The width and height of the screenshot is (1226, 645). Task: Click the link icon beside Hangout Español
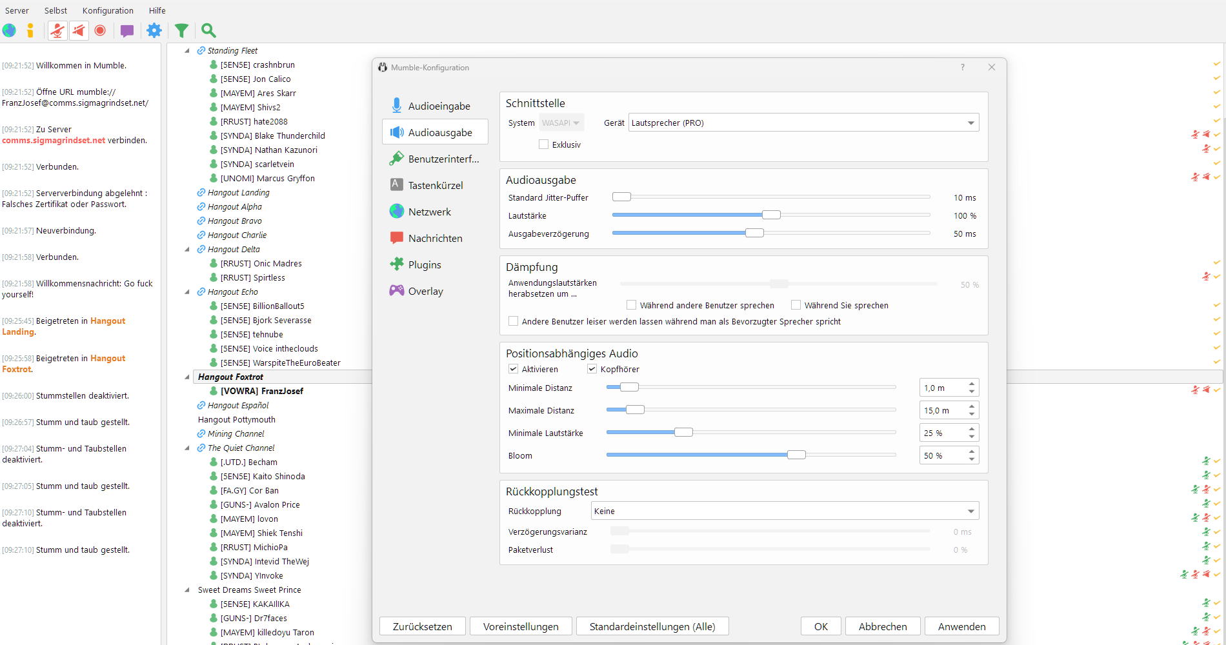[x=201, y=405]
